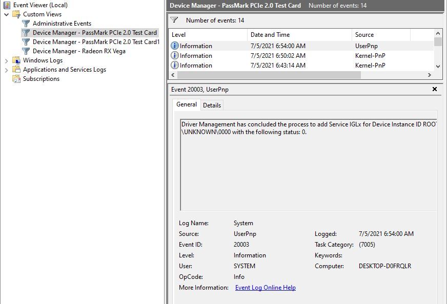
Task: Sort events by Date and Time column
Action: (x=299, y=35)
